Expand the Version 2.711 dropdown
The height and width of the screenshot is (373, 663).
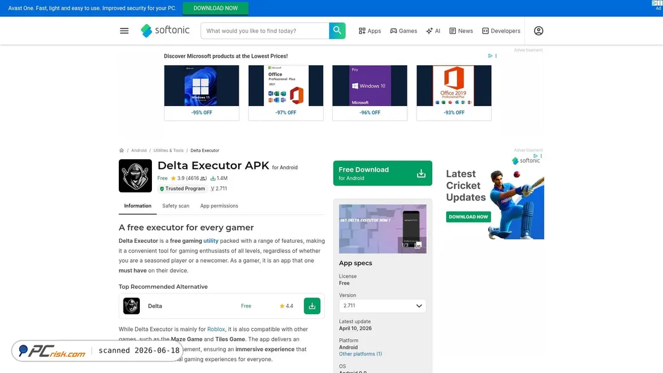pos(383,306)
